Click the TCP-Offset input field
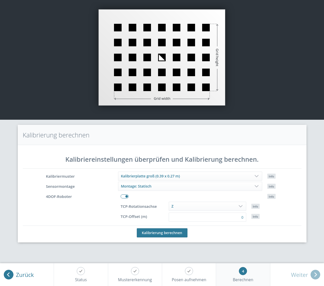The image size is (324, 286). click(x=207, y=217)
